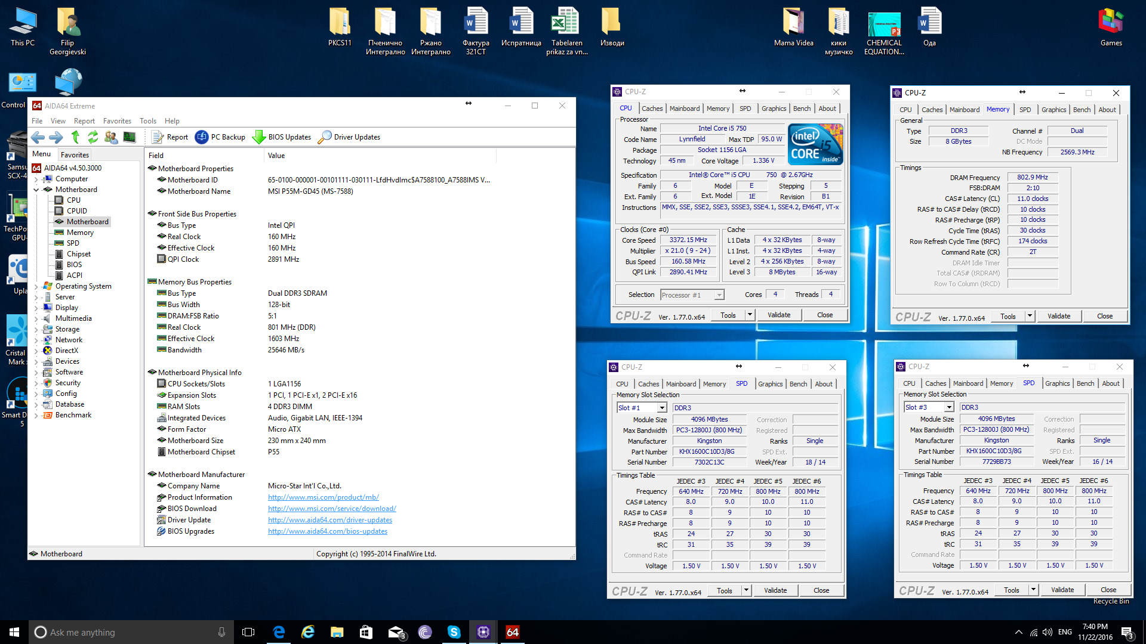This screenshot has width=1146, height=644.
Task: Open the aida64.com bios-updates link
Action: pos(328,531)
